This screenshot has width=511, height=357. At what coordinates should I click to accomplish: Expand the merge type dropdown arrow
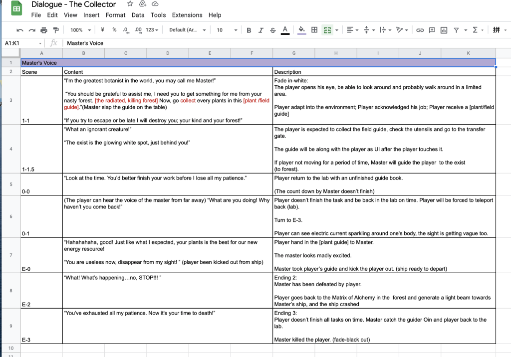point(337,30)
